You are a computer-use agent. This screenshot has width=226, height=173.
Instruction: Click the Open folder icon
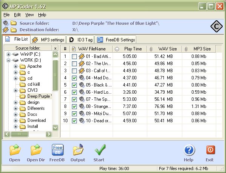(15, 151)
